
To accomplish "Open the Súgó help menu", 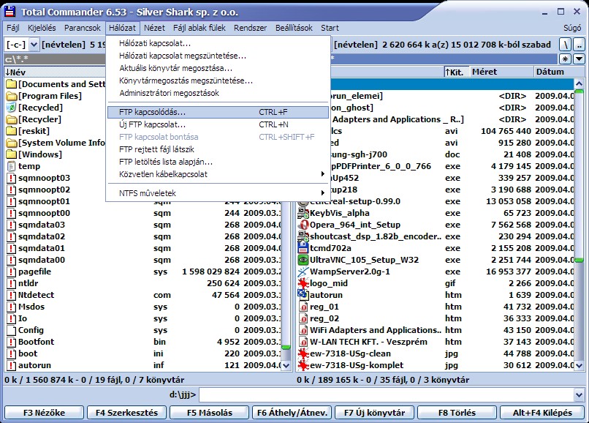I will click(x=572, y=28).
